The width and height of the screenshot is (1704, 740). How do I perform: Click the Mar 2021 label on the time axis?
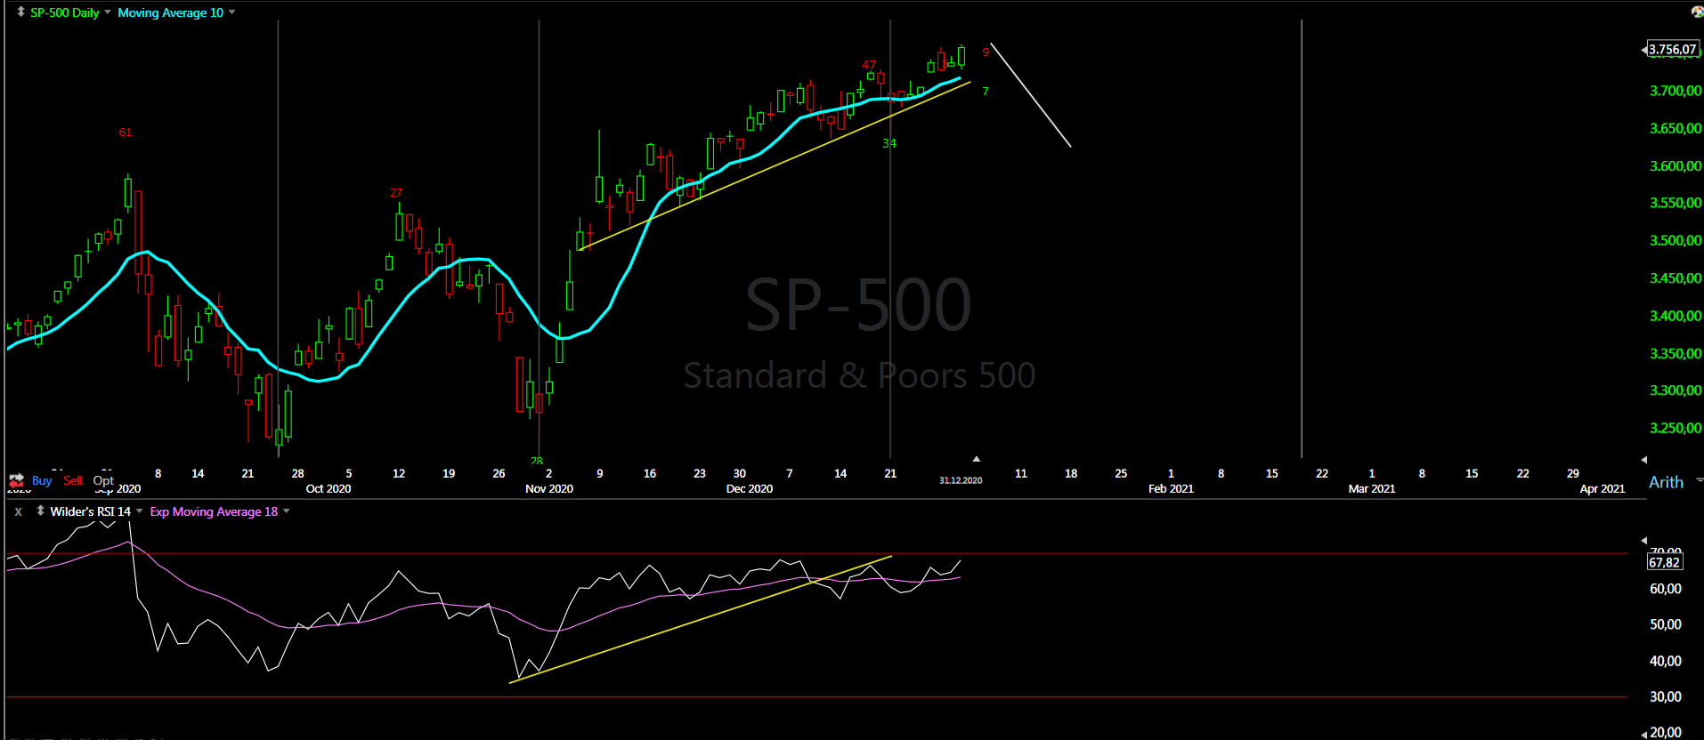click(x=1372, y=488)
